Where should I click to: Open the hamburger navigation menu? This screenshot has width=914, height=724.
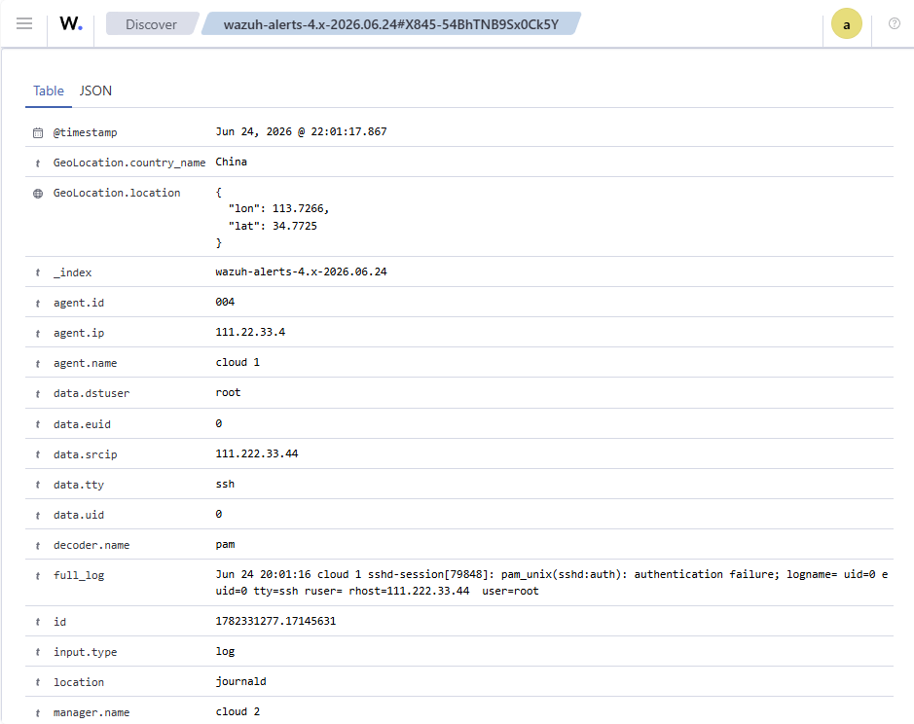[24, 23]
